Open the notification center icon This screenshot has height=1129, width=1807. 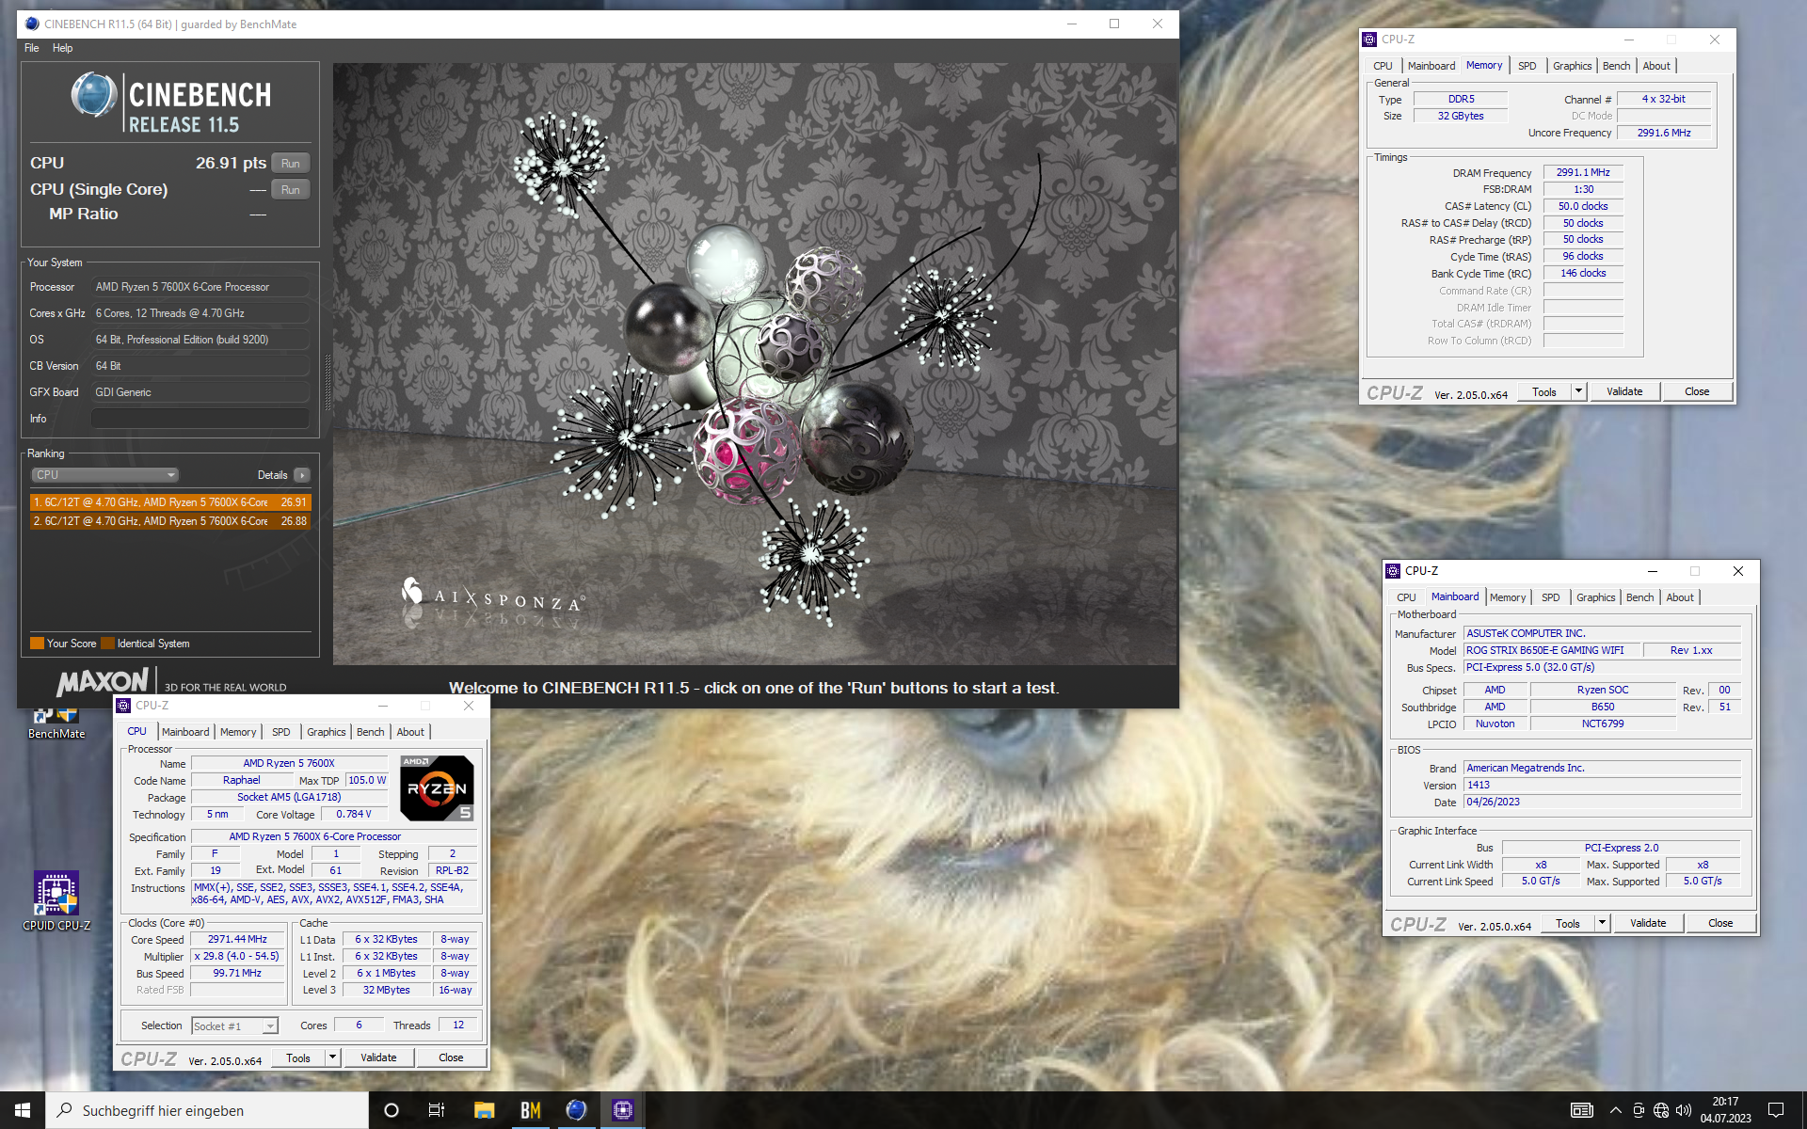pos(1776,1110)
